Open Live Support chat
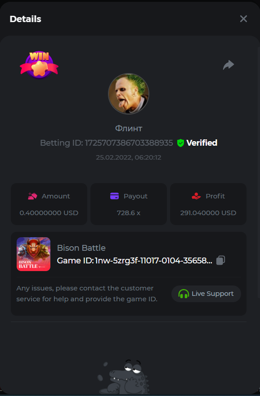 coord(206,294)
